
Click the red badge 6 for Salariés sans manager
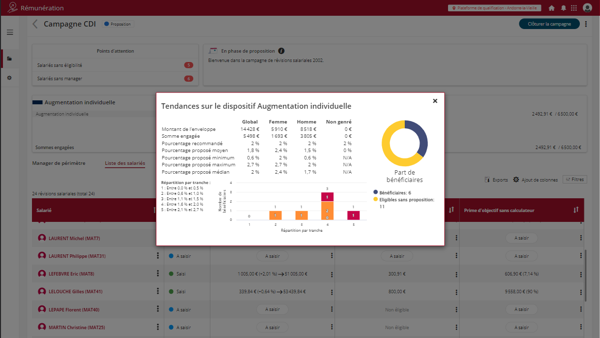click(x=189, y=79)
